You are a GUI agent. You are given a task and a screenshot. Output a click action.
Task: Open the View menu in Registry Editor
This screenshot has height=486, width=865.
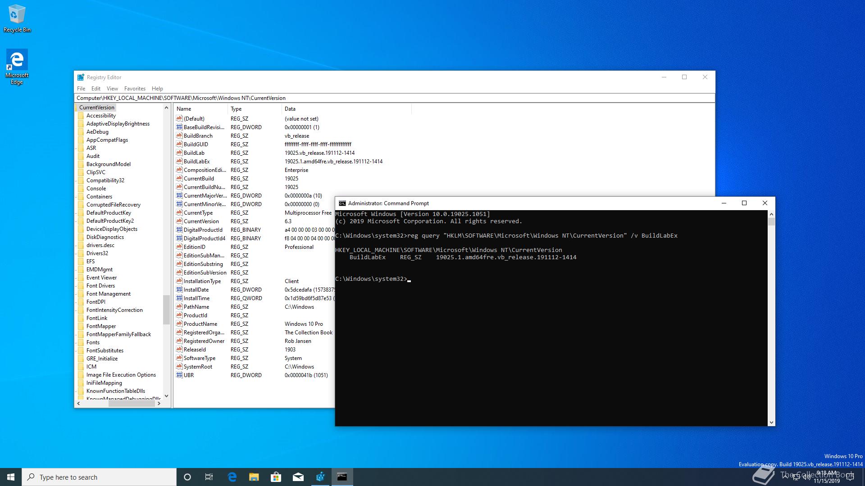tap(112, 89)
